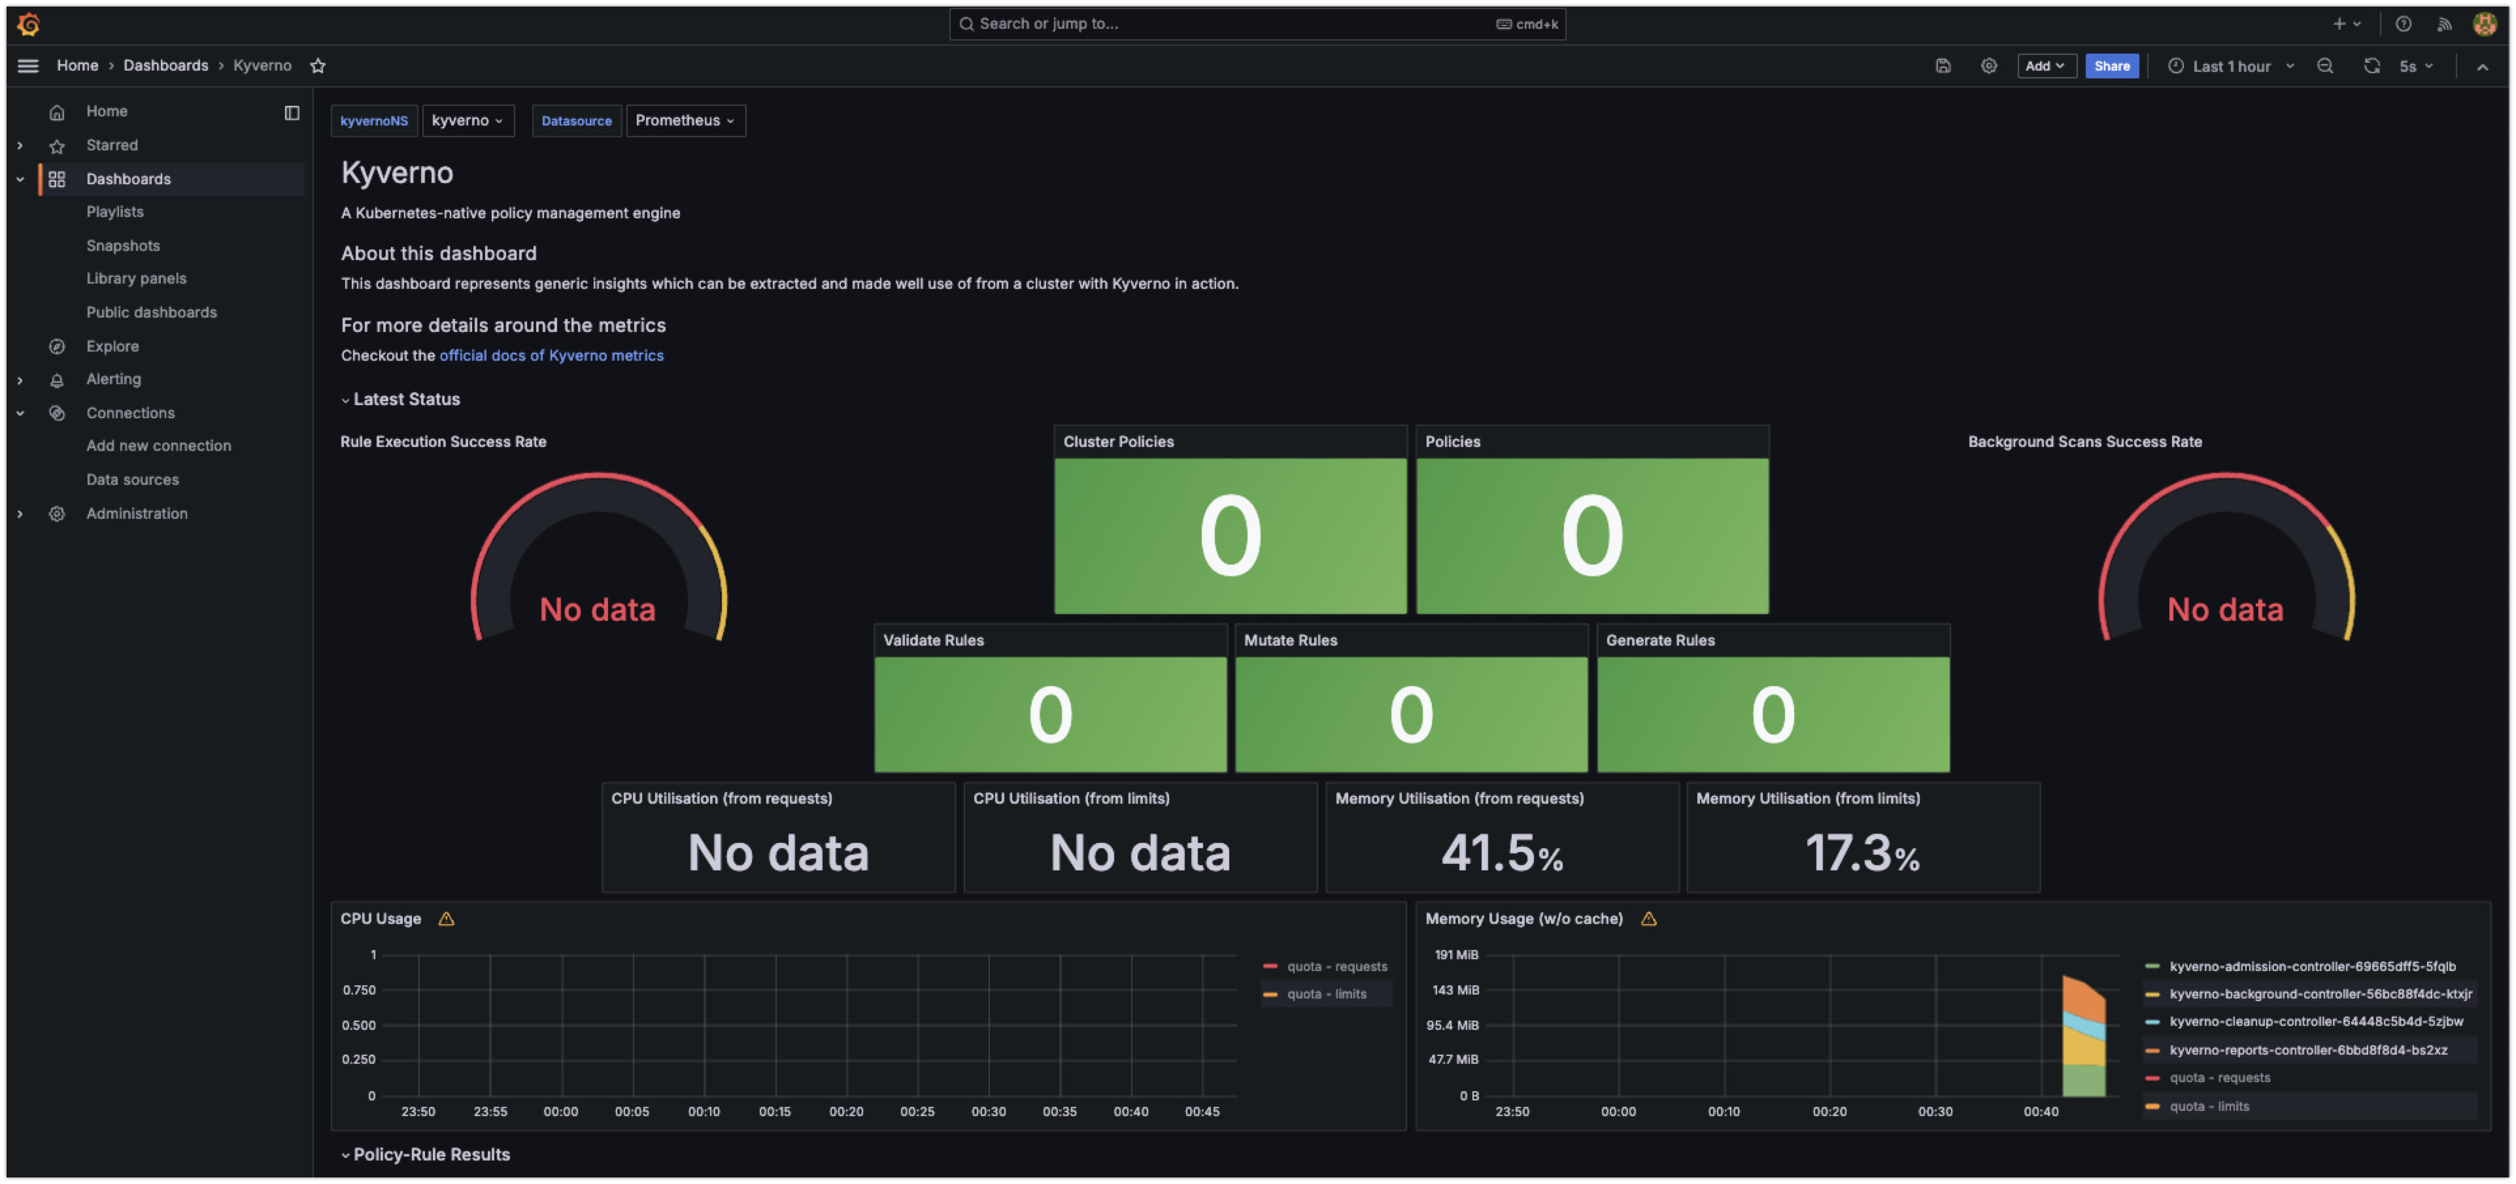Open Playlists in sidebar

point(114,212)
